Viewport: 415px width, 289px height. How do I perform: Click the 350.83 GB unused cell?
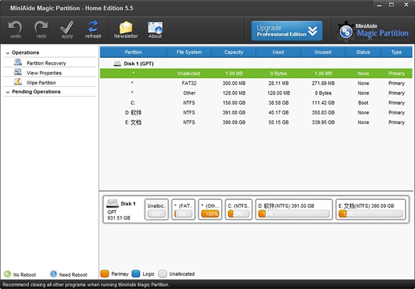click(323, 112)
